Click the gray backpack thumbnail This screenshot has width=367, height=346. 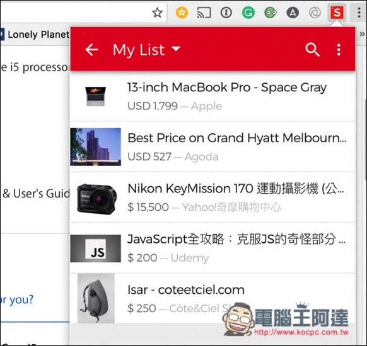coord(96,298)
